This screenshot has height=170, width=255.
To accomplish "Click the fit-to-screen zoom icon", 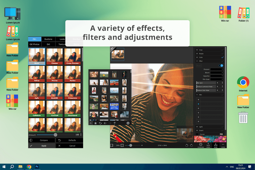I will pos(122,145).
